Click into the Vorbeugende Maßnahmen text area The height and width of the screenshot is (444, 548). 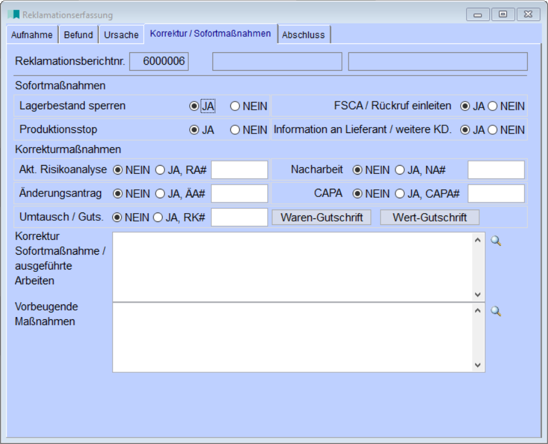(293, 337)
